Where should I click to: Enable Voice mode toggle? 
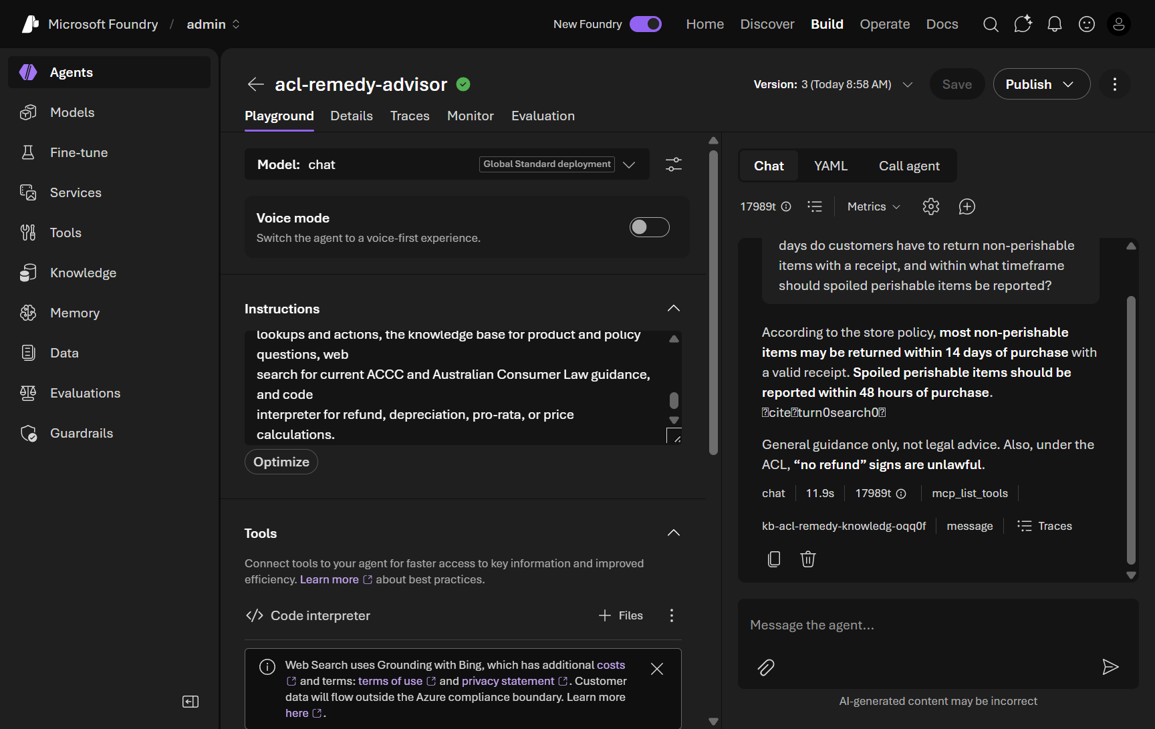click(x=650, y=227)
